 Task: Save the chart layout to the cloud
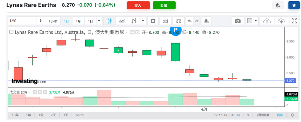click(282, 21)
